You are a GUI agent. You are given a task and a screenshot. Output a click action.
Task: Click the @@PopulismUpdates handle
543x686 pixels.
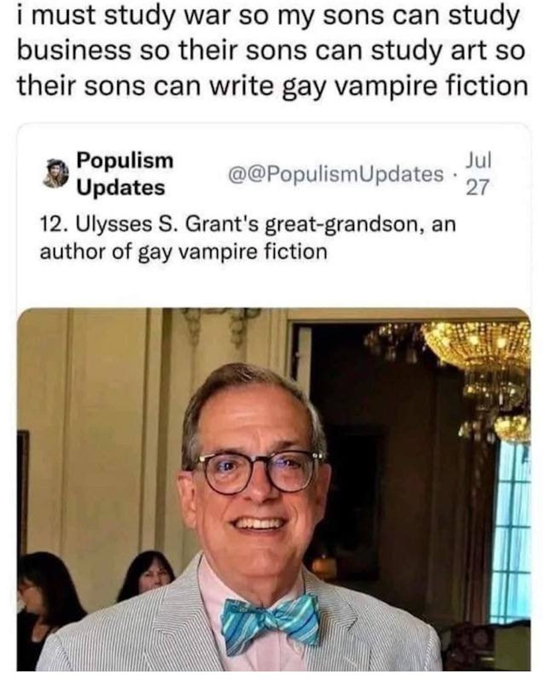pyautogui.click(x=336, y=174)
